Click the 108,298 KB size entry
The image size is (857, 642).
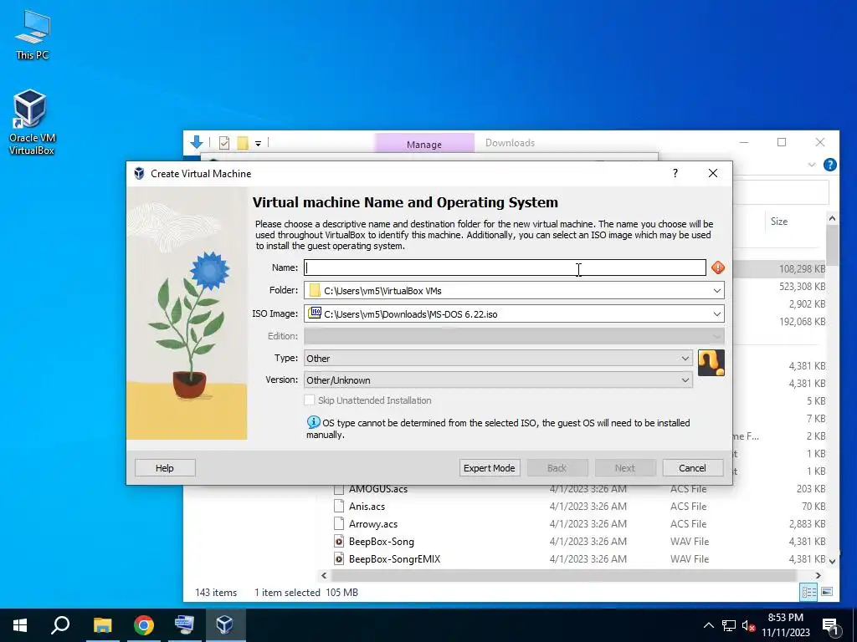(802, 268)
